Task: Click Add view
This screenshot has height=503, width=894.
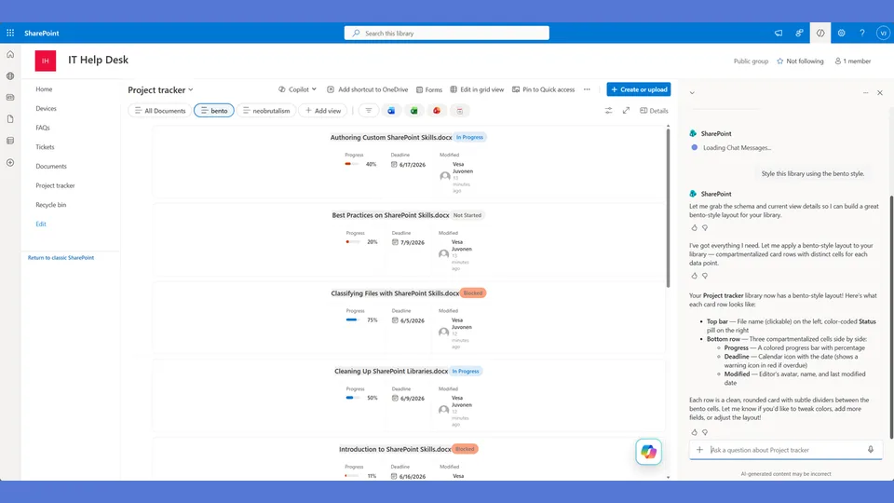Action: pos(323,111)
